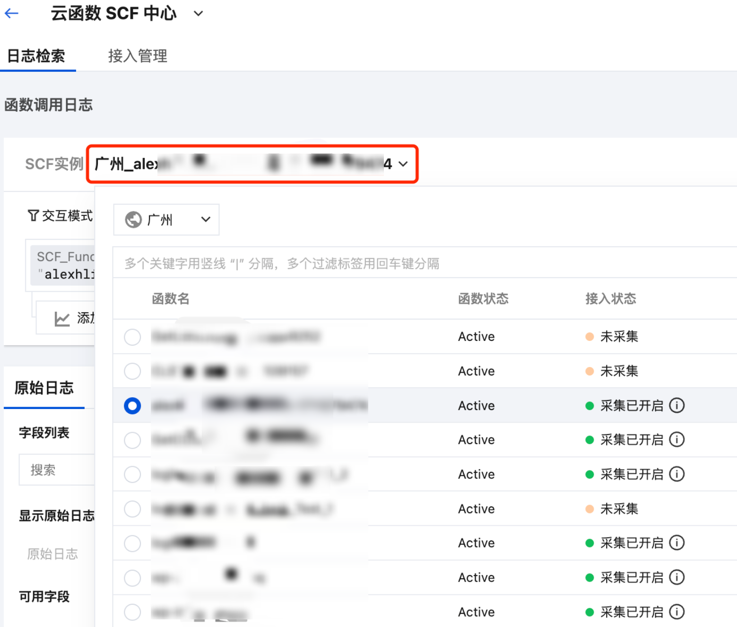
Task: Switch to the 日志检索 tab
Action: (36, 56)
